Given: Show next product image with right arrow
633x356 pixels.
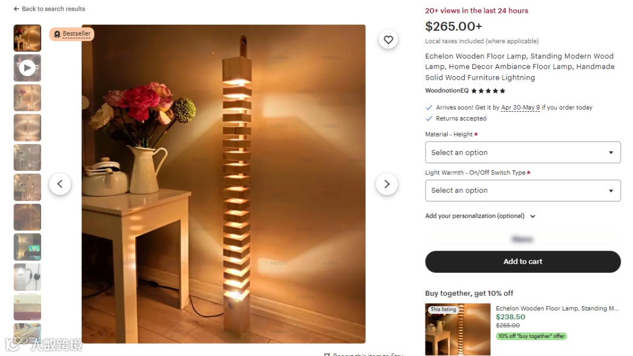Looking at the screenshot, I should pyautogui.click(x=387, y=184).
